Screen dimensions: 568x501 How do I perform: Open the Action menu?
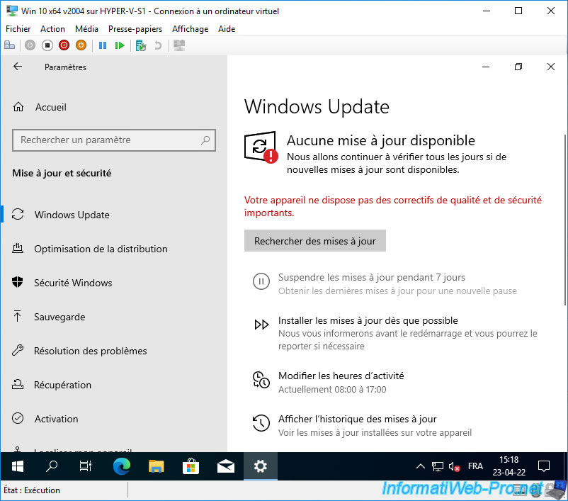pyautogui.click(x=52, y=29)
